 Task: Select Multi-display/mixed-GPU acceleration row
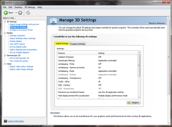(97, 96)
